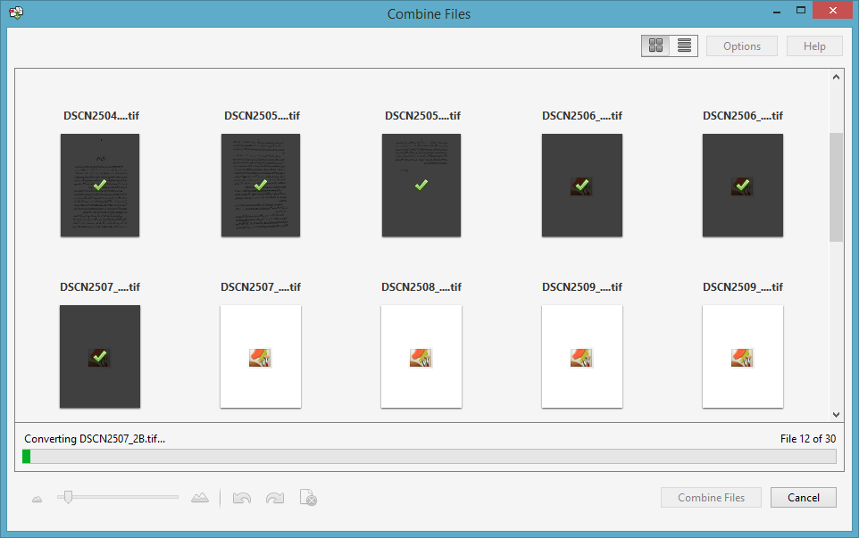Select the DSCN2509 page thumbnail

pos(582,356)
